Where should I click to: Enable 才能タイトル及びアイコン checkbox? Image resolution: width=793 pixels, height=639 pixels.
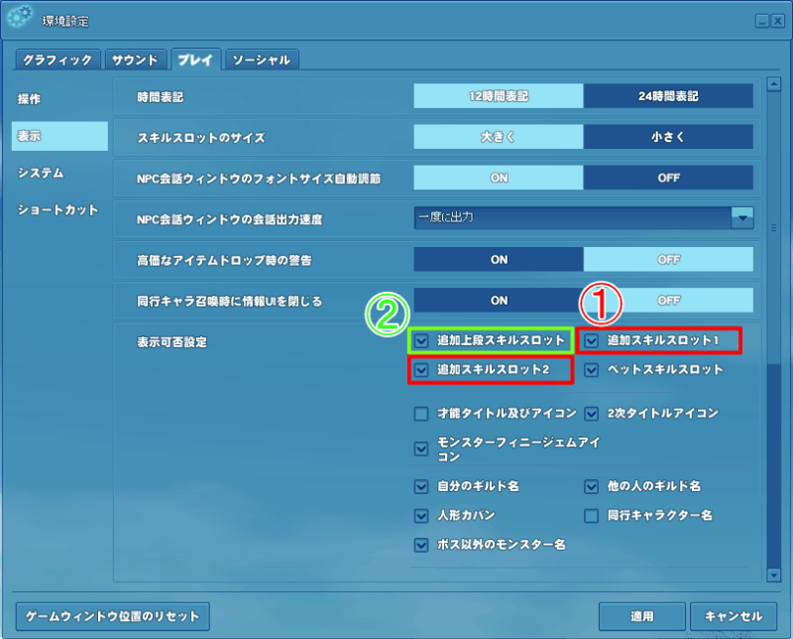(422, 414)
